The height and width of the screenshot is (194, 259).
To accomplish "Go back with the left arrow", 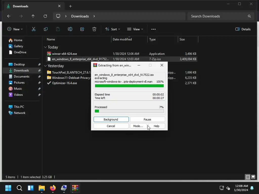I will point(9,16).
